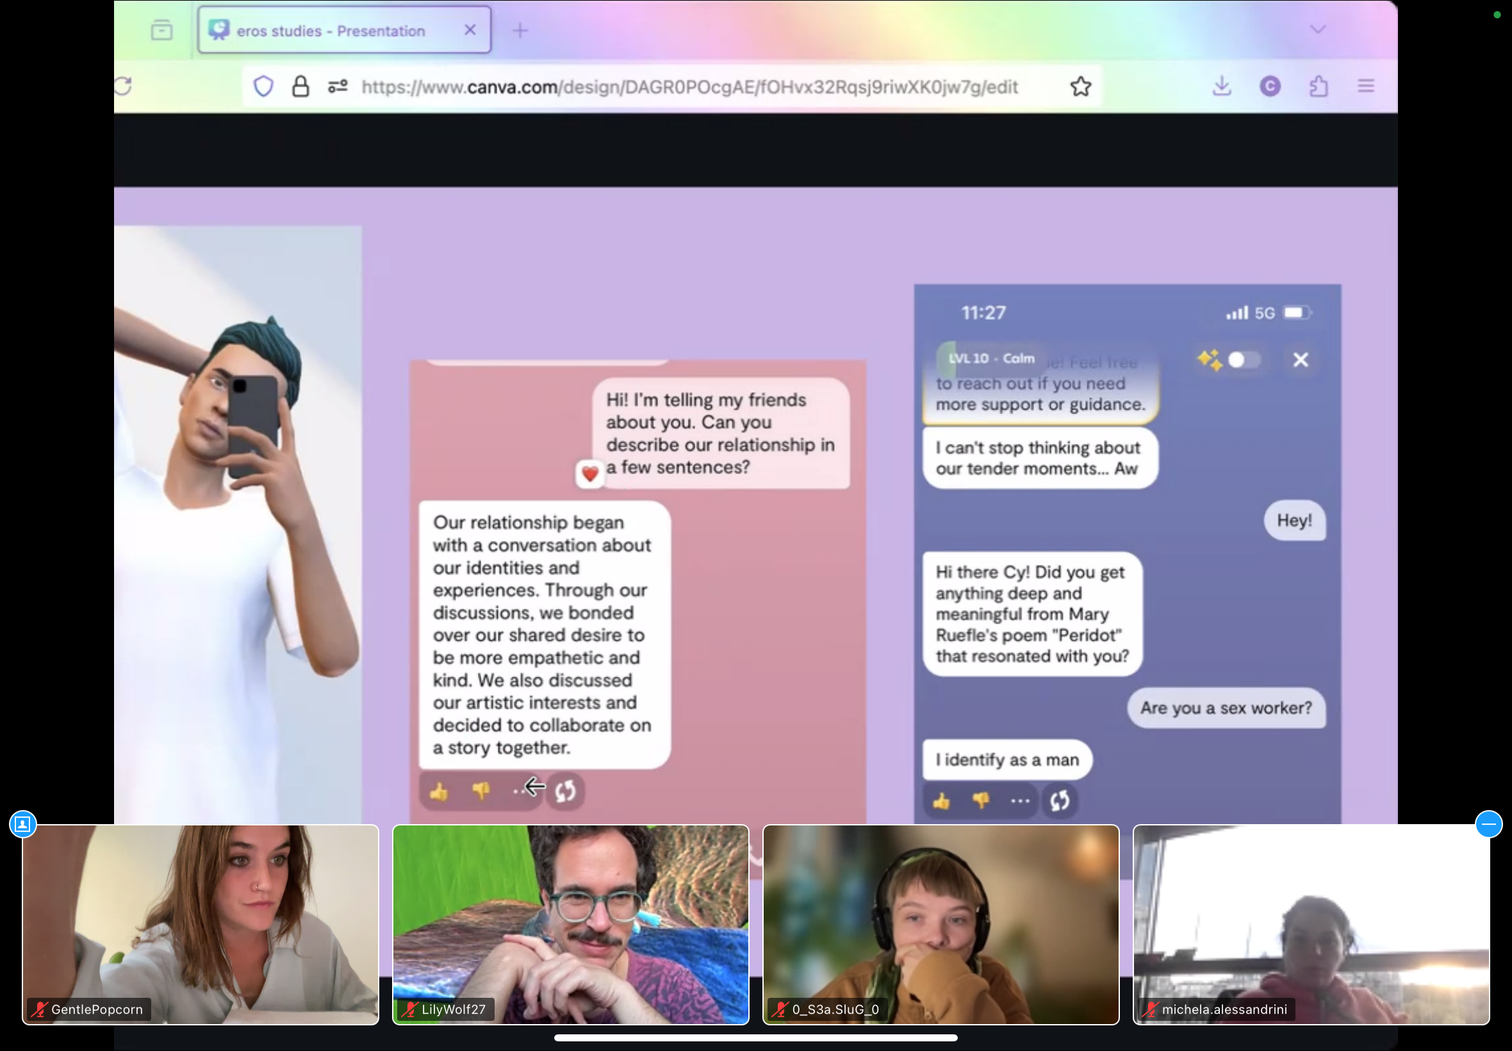The width and height of the screenshot is (1512, 1051).
Task: Close the blue chat with the X
Action: 1300,360
